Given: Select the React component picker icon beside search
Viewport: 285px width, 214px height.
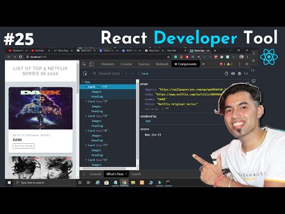Looking at the screenshot, I should coord(85,74).
